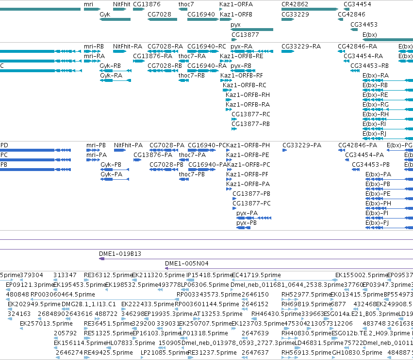Click transcript mri-RA
Viewport: 413px width, 360px height.
92,61
